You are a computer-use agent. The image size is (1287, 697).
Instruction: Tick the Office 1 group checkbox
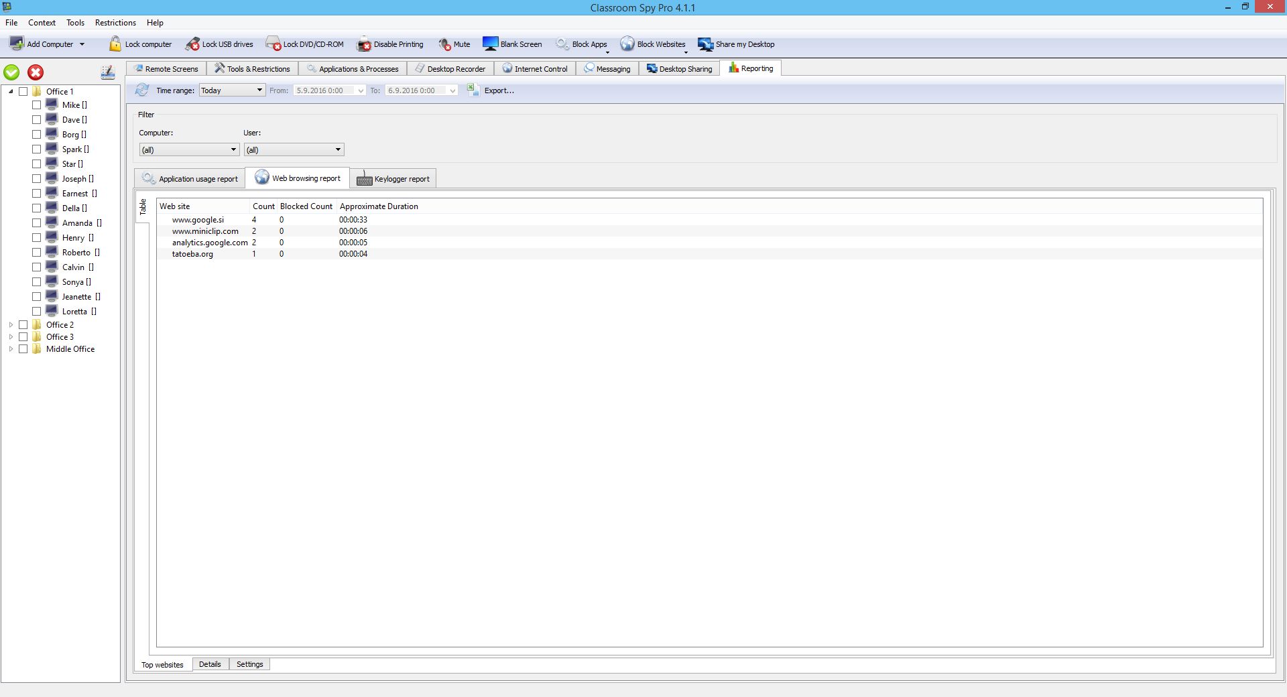tap(23, 92)
